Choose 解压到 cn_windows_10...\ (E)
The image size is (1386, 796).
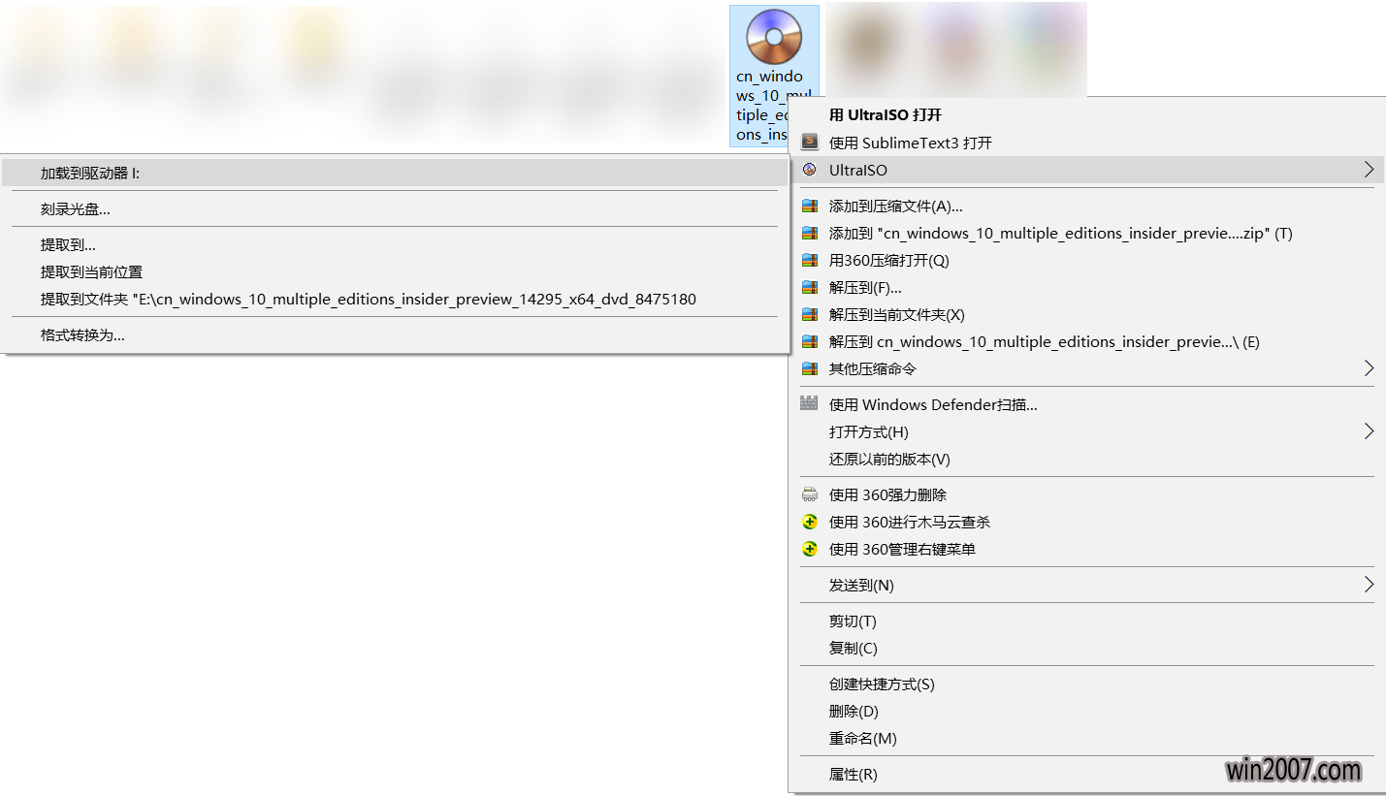(1087, 341)
